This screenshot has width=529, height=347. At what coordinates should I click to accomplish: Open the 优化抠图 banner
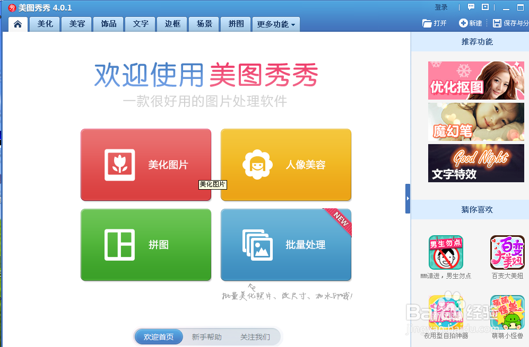click(476, 81)
